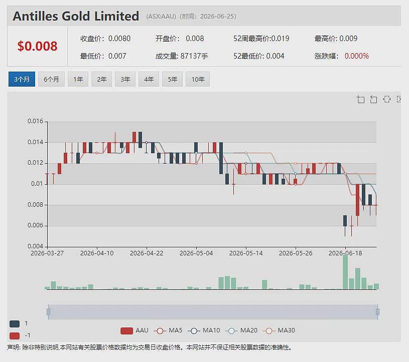Click the left data zoom slider handle
This screenshot has width=409, height=362.
coord(48,312)
